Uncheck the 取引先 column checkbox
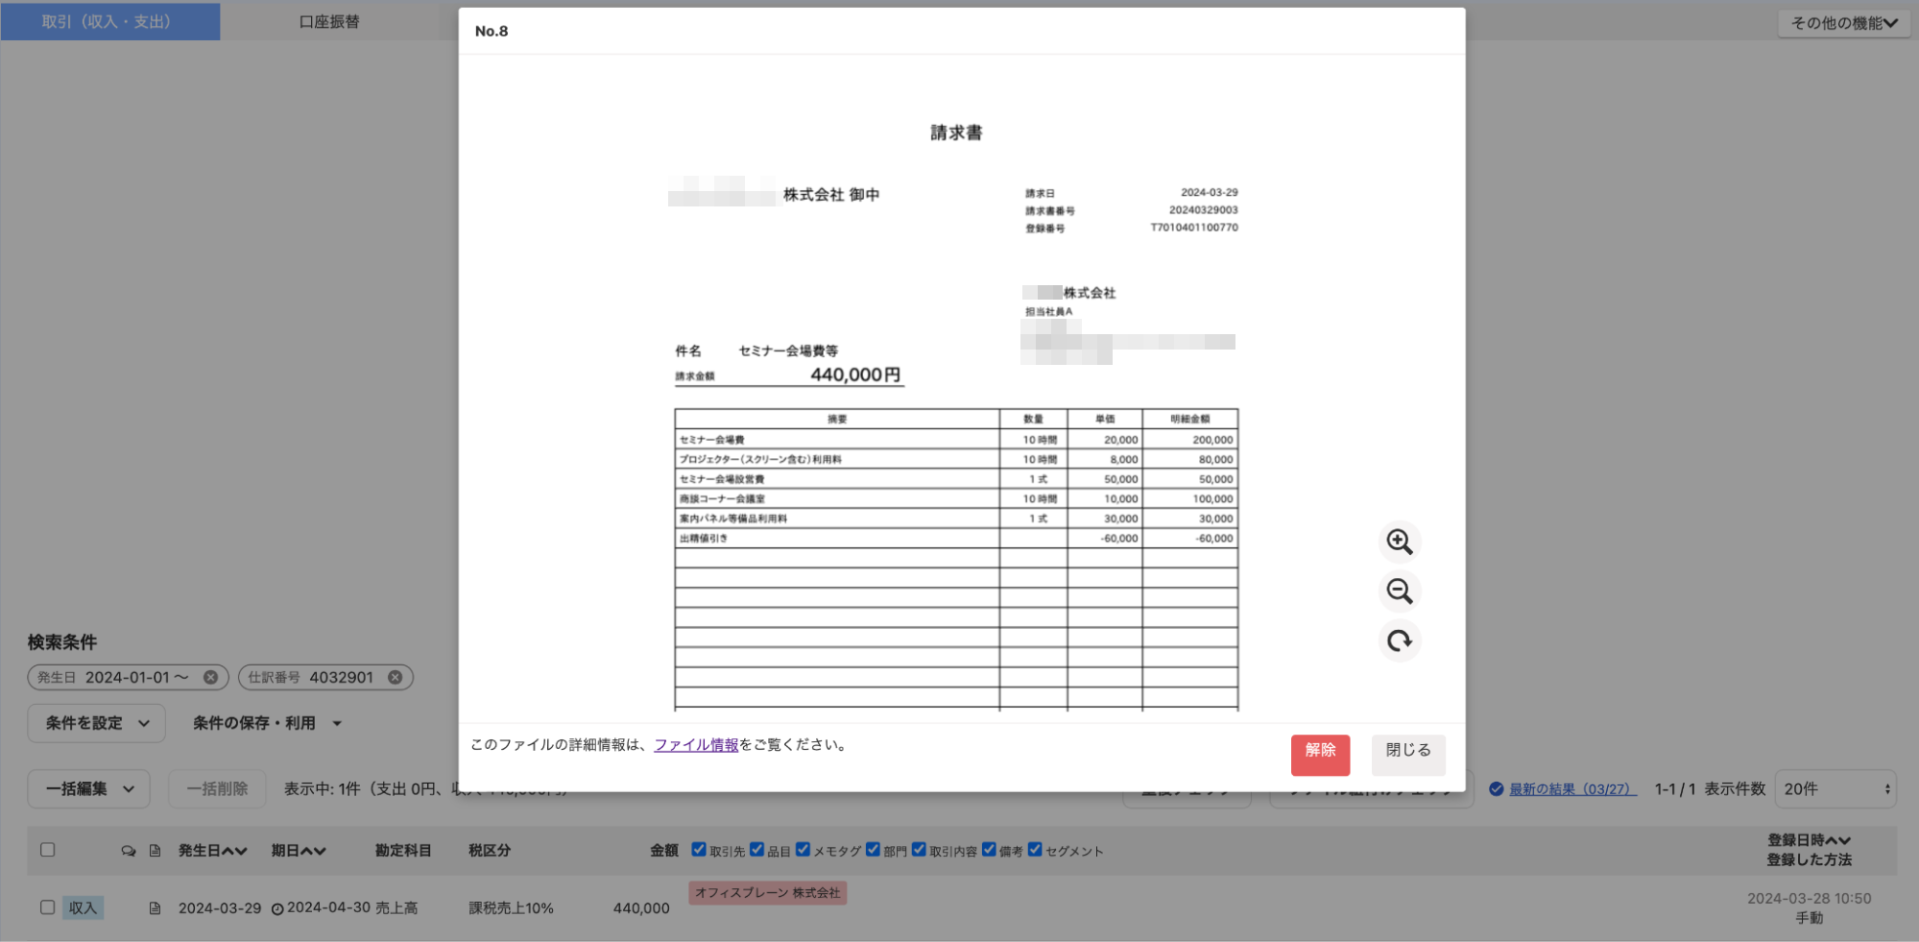This screenshot has width=1919, height=942. (699, 849)
